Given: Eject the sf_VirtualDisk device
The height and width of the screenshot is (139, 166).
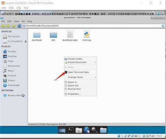Looking at the screenshot, I should click(26, 41).
